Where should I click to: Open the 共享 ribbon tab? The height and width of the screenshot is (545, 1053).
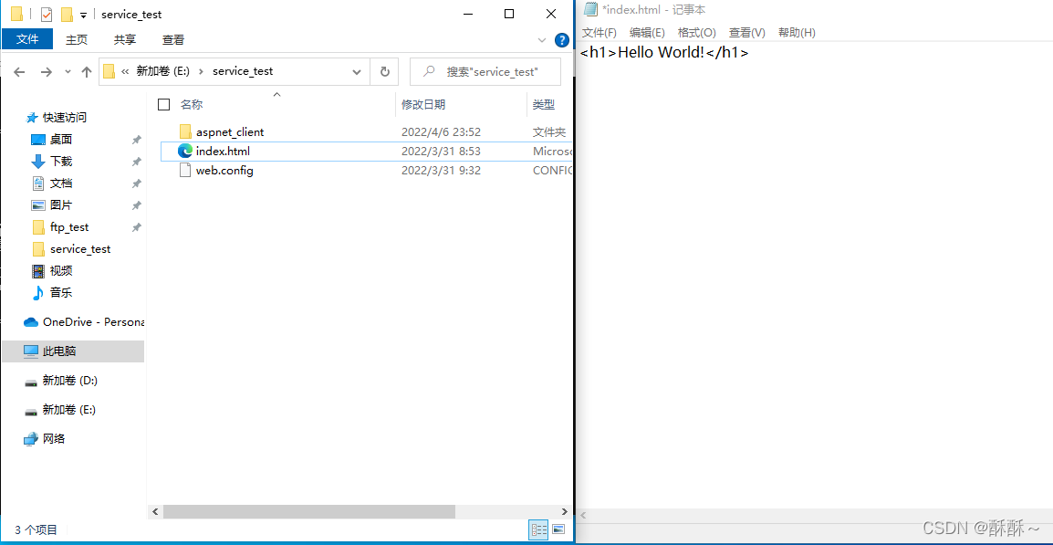125,39
